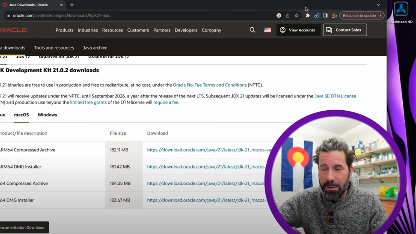Open Macintosh HD desktop icon
Viewport: 416px width, 234px height.
coord(401,12)
